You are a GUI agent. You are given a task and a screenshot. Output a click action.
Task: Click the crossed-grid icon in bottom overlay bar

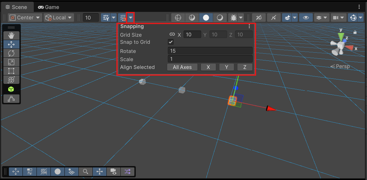(44, 172)
